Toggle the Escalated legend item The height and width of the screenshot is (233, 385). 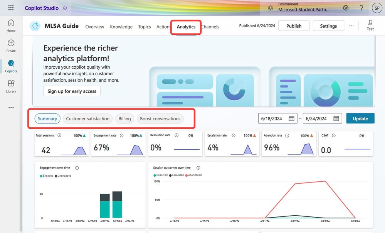pyautogui.click(x=177, y=175)
